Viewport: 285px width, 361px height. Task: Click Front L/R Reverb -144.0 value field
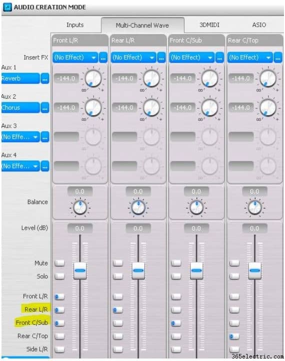66,79
